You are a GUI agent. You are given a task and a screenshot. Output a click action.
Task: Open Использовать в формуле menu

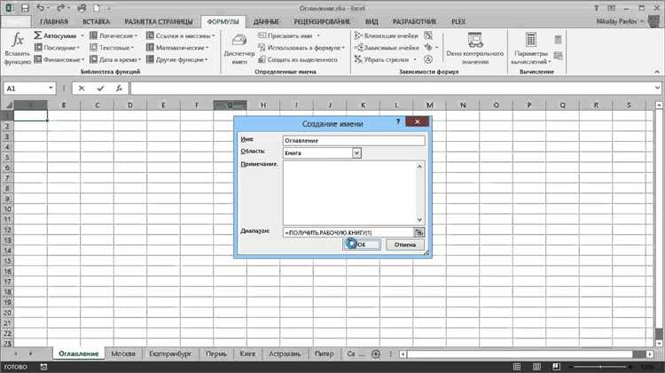click(301, 48)
